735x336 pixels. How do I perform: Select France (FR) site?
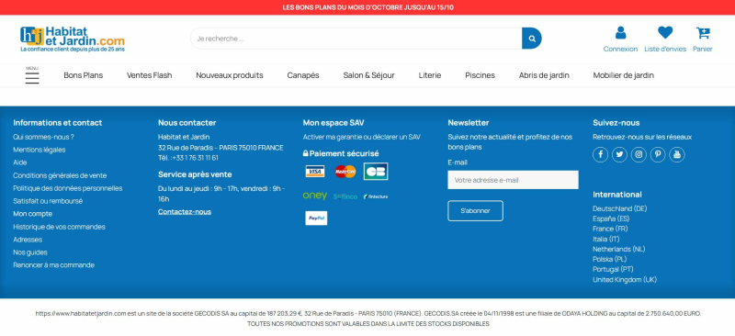pyautogui.click(x=610, y=229)
